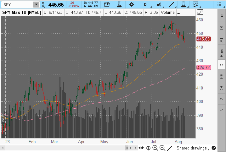Click the Jun label on time axis

click(x=129, y=142)
